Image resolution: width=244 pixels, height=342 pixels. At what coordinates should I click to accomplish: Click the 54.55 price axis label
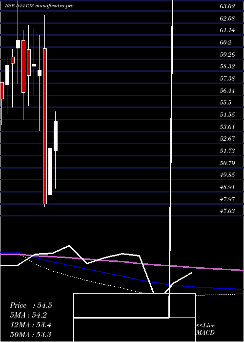pyautogui.click(x=227, y=114)
